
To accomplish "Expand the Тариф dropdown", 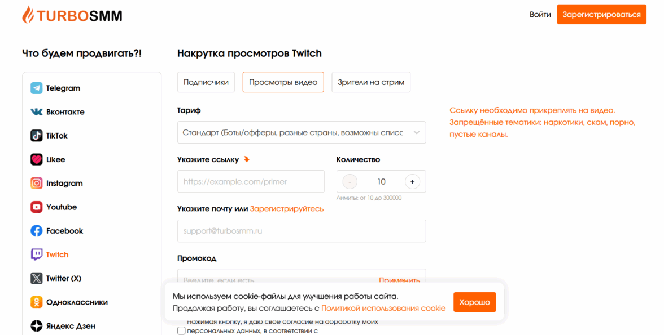I will (x=302, y=133).
